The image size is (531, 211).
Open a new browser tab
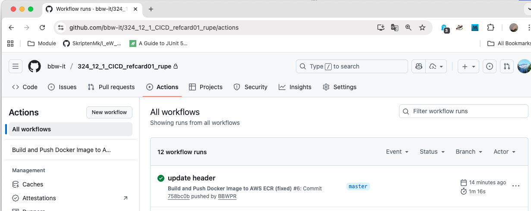click(151, 9)
